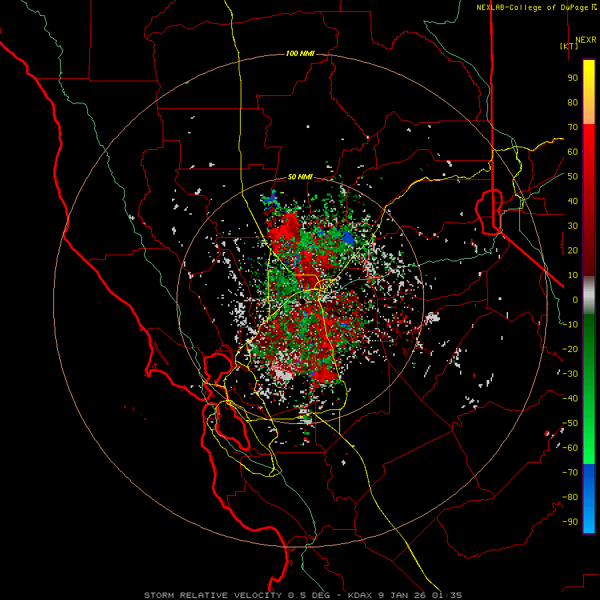Image resolution: width=600 pixels, height=600 pixels.
Task: Click the -60 value on velocity scale
Action: 570,448
